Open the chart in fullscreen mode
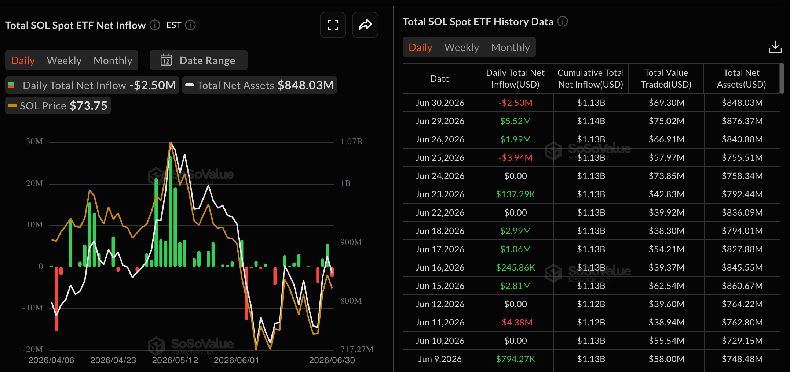 [x=333, y=25]
